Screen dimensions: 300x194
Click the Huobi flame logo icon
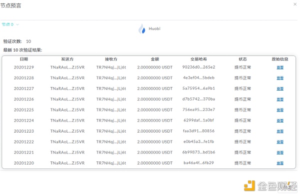142,29
